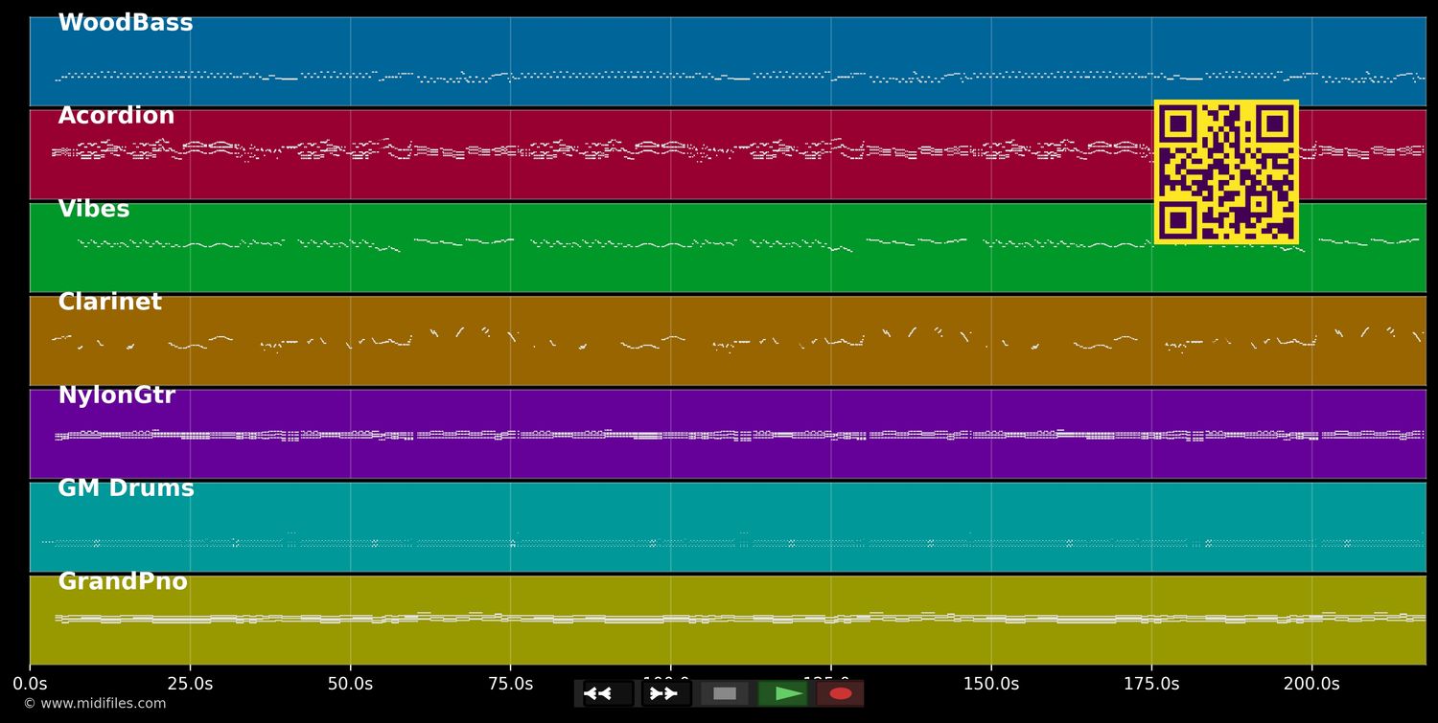Hit the red record button
1438x723 pixels.
(x=841, y=693)
